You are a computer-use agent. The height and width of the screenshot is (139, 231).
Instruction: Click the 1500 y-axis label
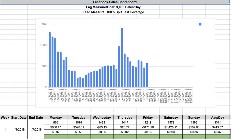click(43, 24)
